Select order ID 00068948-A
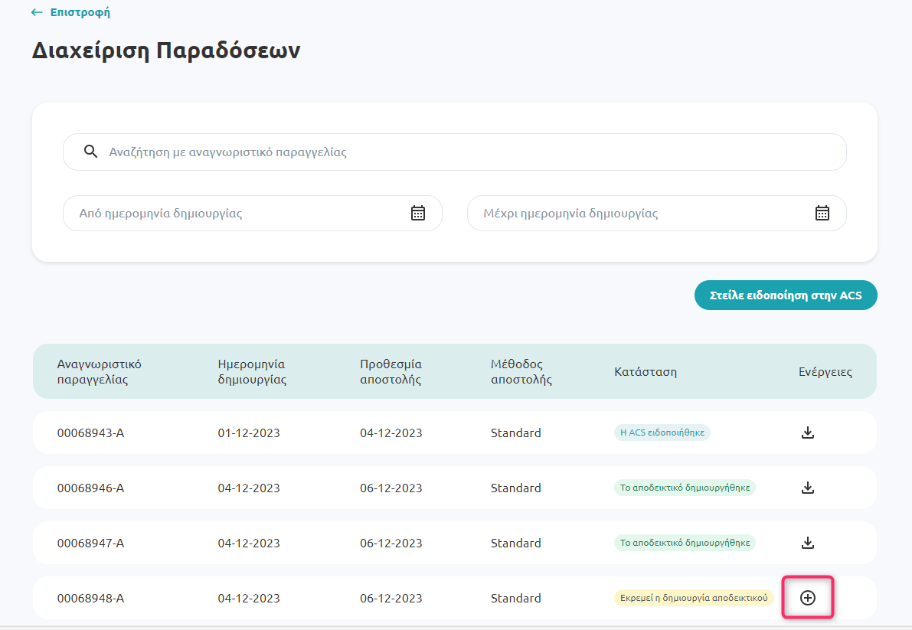Viewport: 912px width, 630px height. (x=90, y=598)
